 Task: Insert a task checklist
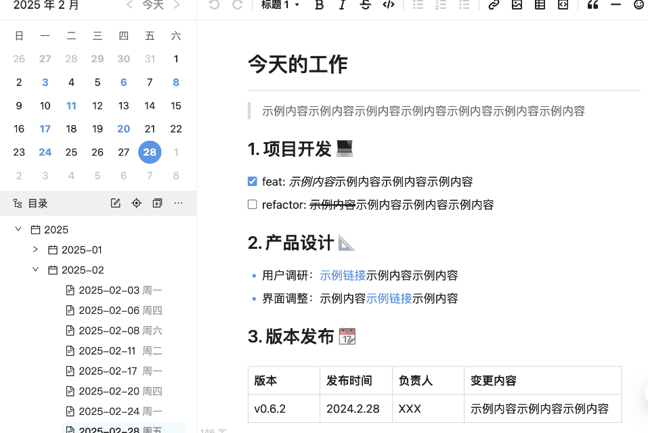464,5
